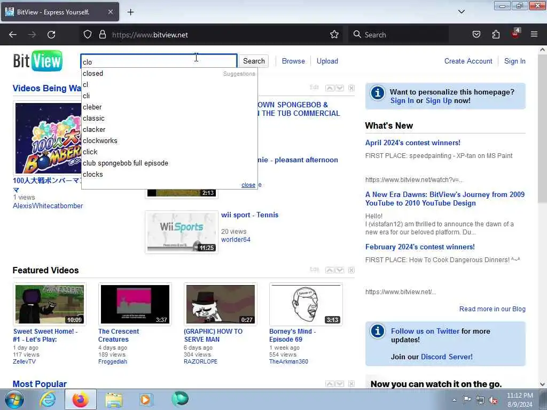Image resolution: width=547 pixels, height=410 pixels.
Task: Open the Windows Start button
Action: [14, 400]
